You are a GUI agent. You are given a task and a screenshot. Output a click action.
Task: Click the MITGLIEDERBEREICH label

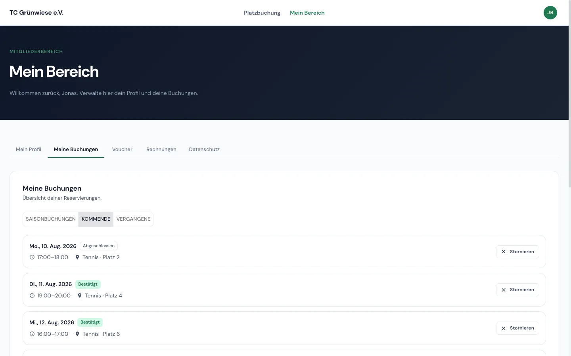(x=36, y=51)
